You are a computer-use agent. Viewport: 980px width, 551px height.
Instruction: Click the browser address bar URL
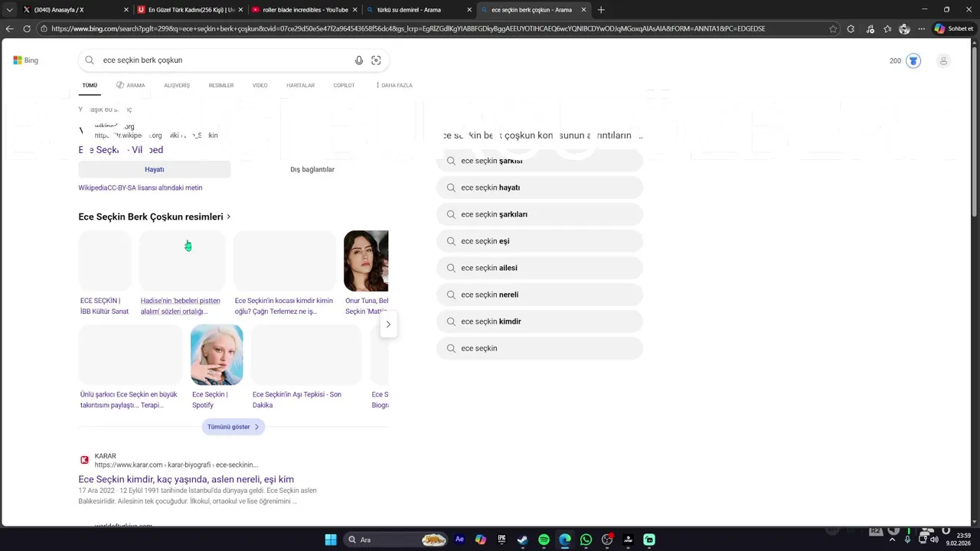pyautogui.click(x=408, y=28)
